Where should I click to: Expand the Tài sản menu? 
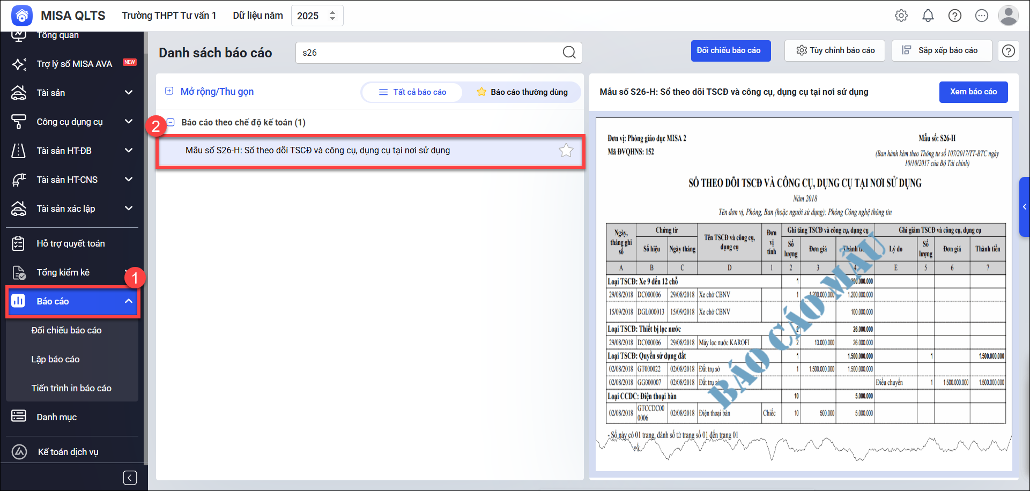point(128,93)
